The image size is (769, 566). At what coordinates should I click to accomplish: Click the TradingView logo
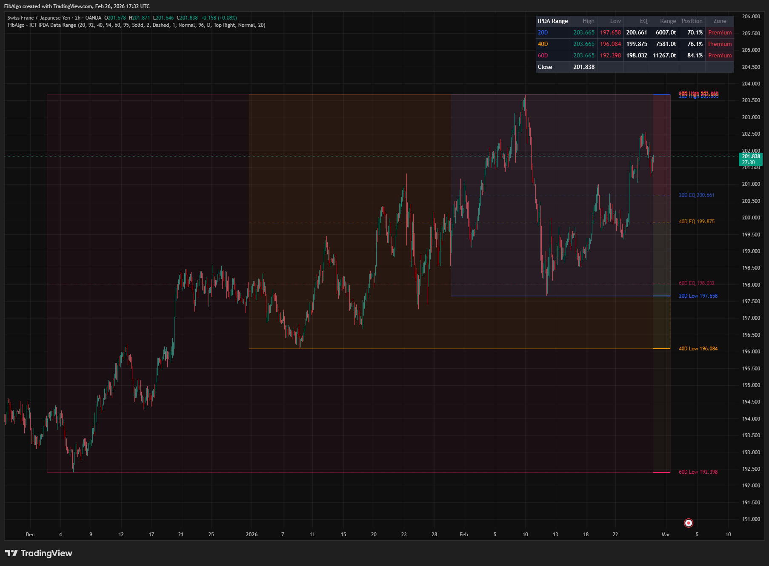click(x=38, y=553)
